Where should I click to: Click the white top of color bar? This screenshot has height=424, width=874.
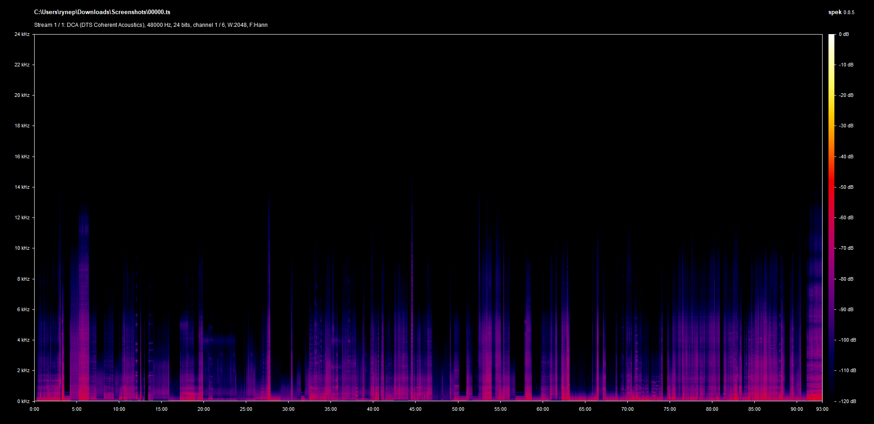(x=831, y=37)
